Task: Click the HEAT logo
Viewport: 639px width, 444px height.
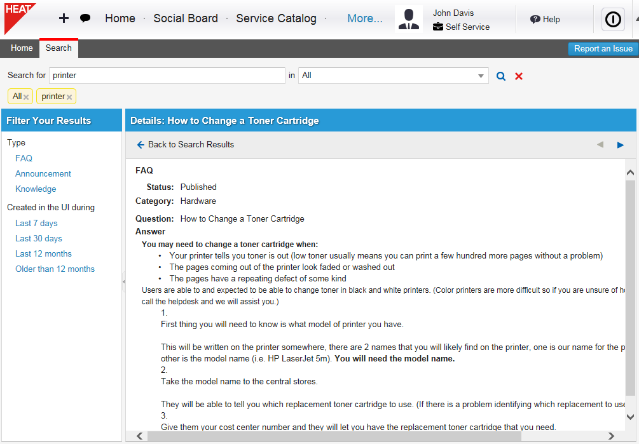Action: (20, 18)
